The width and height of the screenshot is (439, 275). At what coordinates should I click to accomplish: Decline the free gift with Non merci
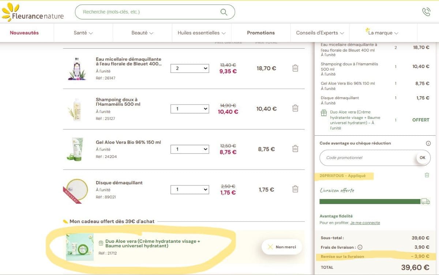tap(282, 247)
